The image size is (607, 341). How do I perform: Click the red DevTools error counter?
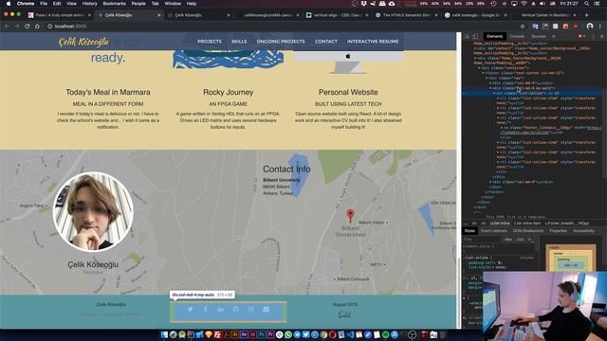[581, 36]
